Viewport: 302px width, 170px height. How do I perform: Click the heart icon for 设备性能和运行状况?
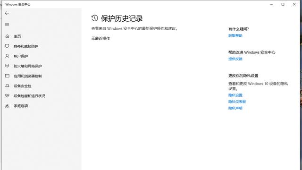click(7, 96)
